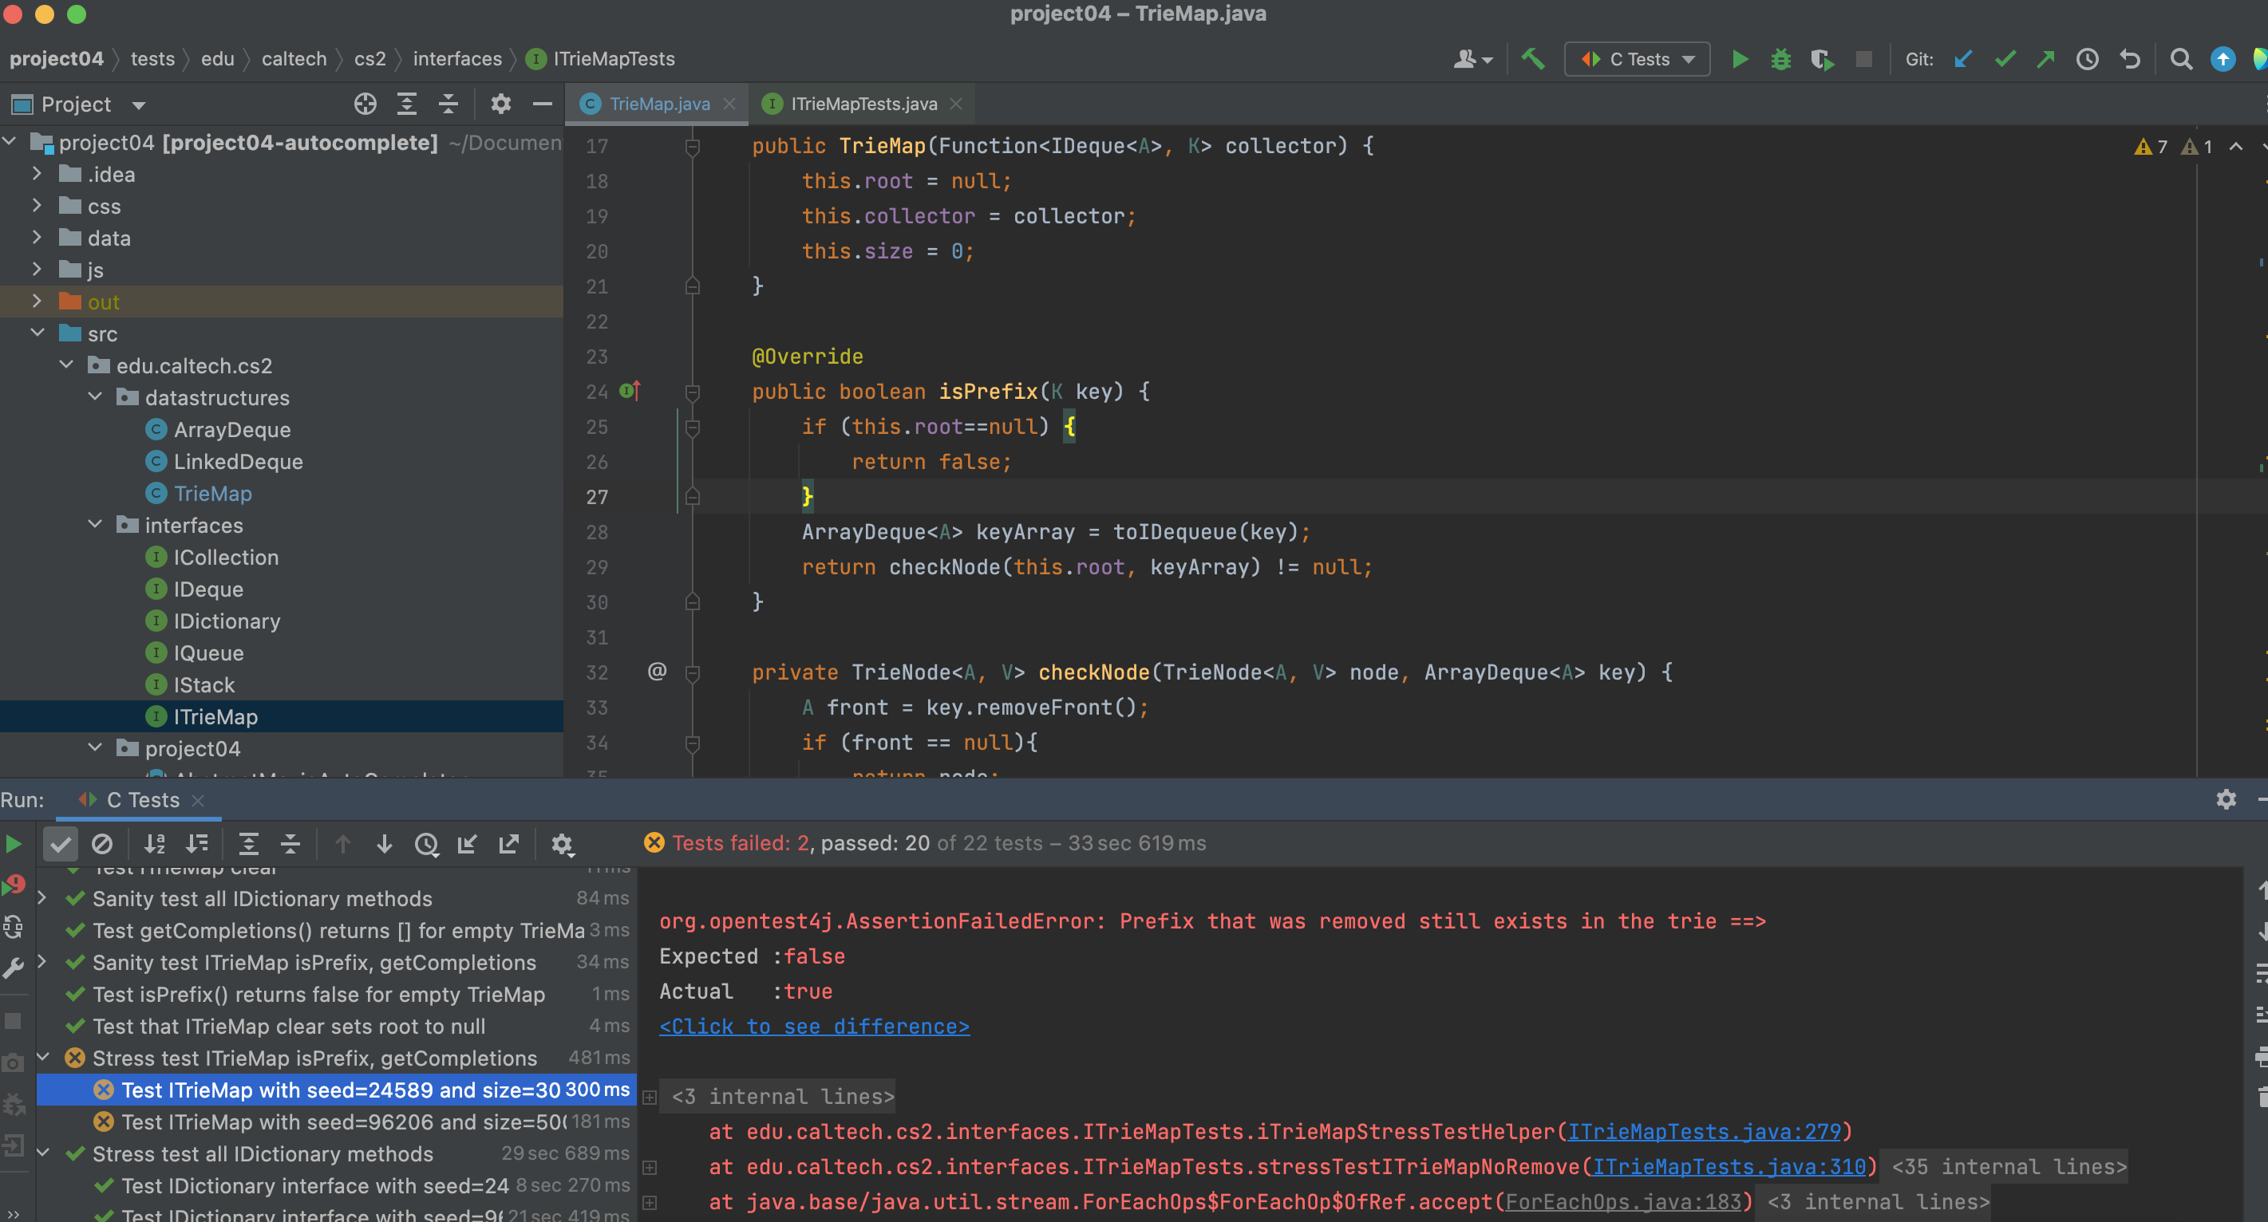Open the ITrieMapTests.java:279 stack trace link
Viewport: 2268px width, 1222px height.
tap(1705, 1131)
